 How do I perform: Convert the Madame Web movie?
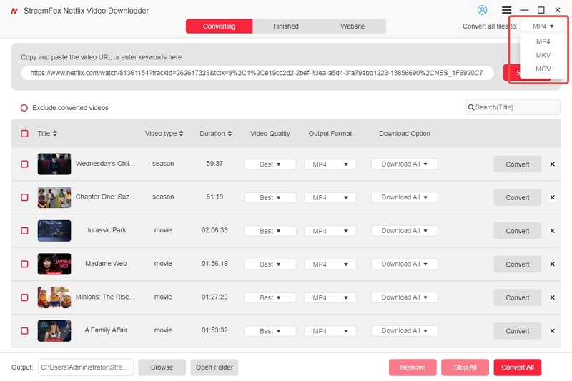pos(517,264)
